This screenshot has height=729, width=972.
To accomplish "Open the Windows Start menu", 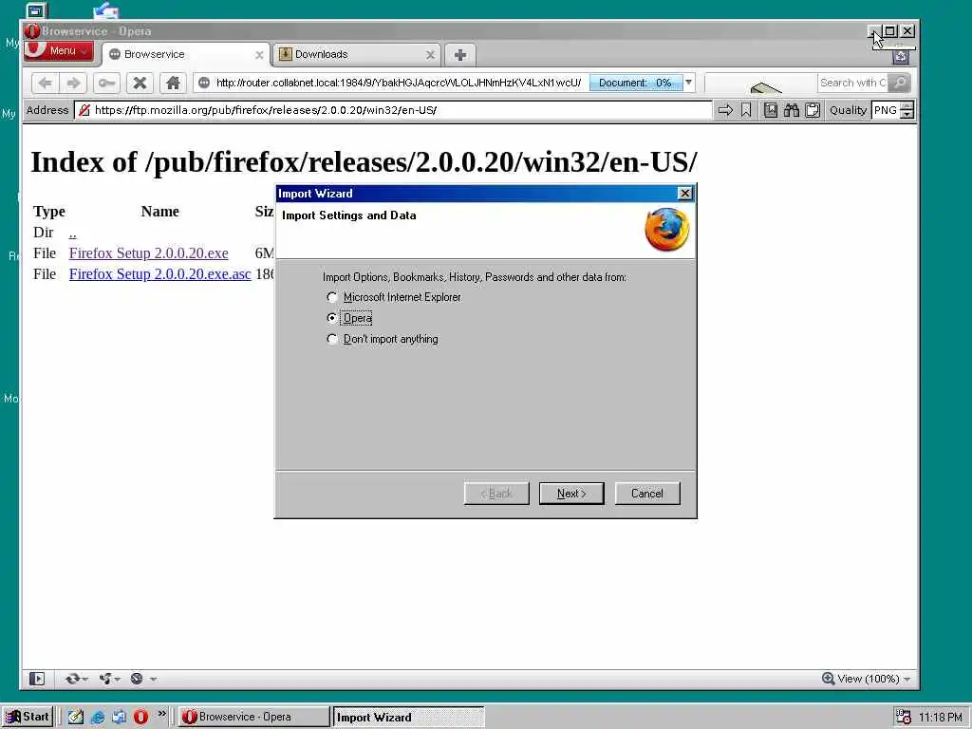I will [x=28, y=717].
